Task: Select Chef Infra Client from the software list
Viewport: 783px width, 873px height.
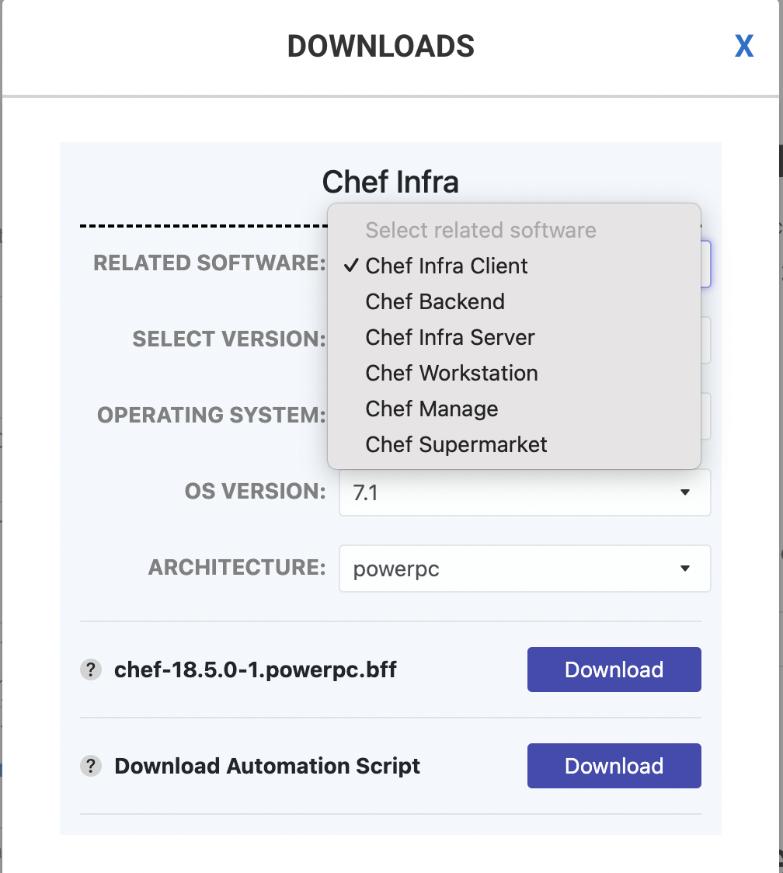Action: click(446, 266)
